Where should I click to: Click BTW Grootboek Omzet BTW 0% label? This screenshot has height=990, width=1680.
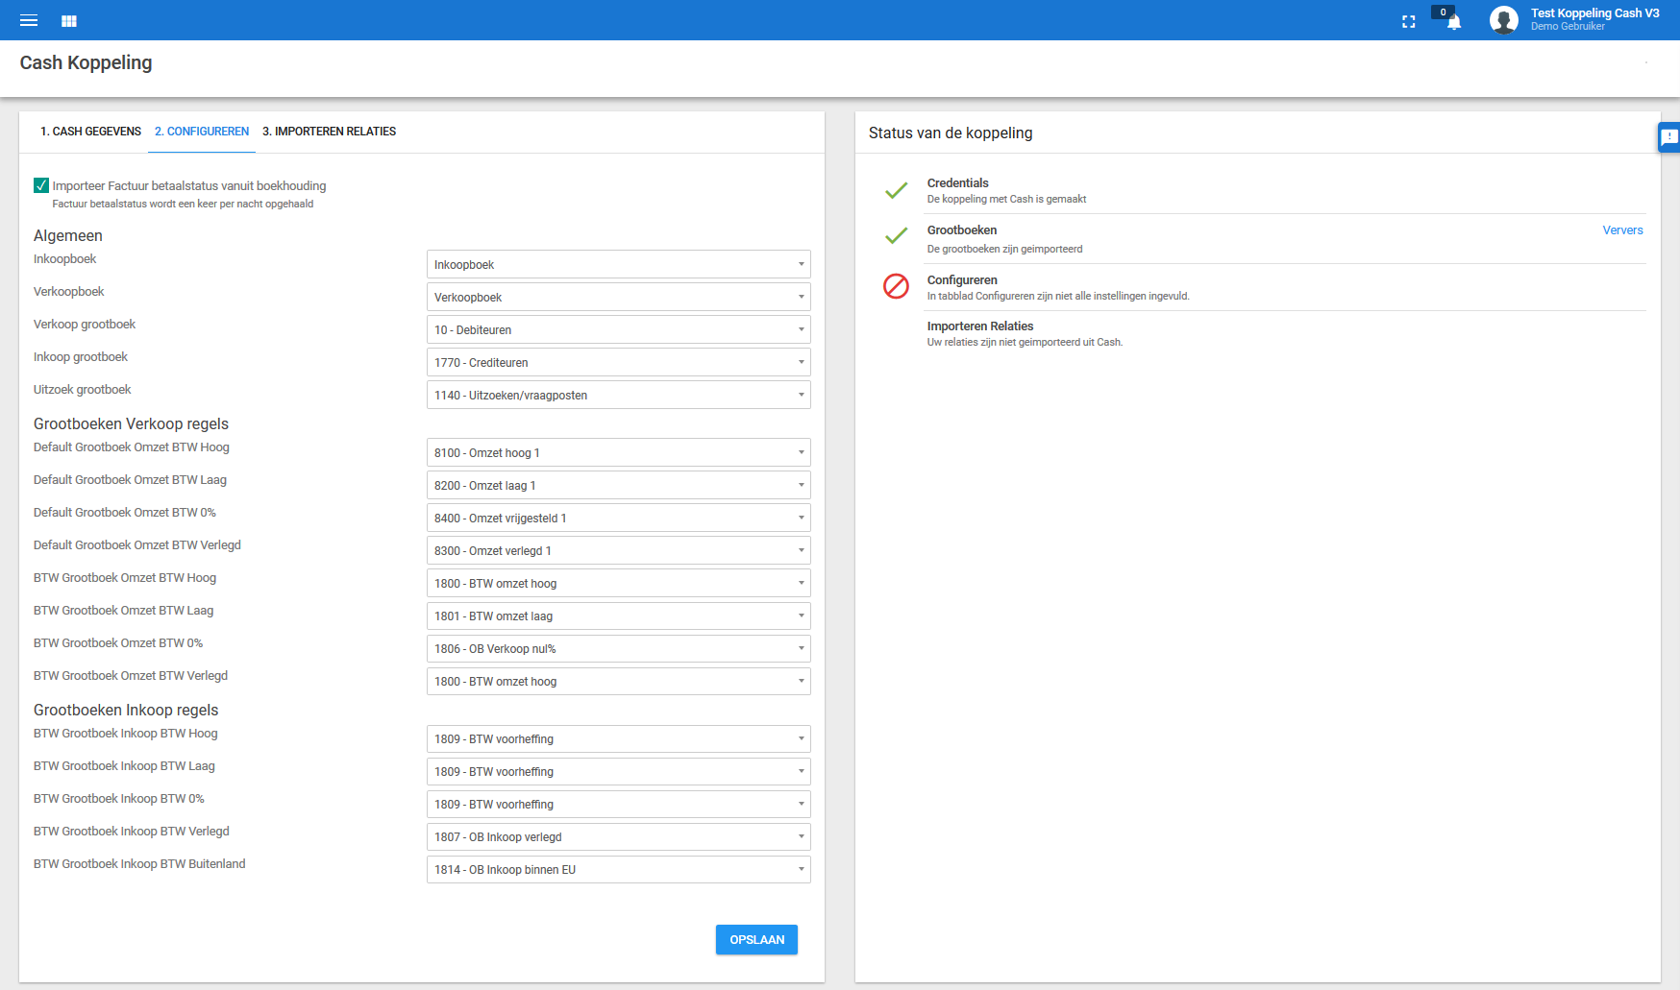click(118, 642)
